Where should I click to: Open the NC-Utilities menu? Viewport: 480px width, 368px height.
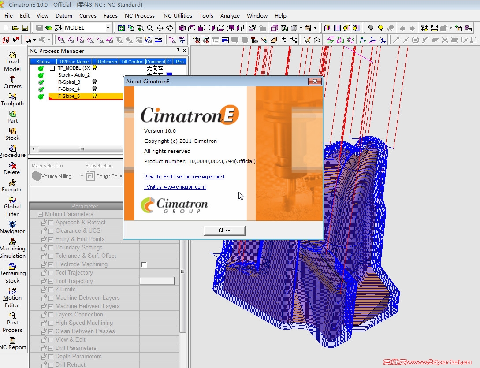point(178,15)
